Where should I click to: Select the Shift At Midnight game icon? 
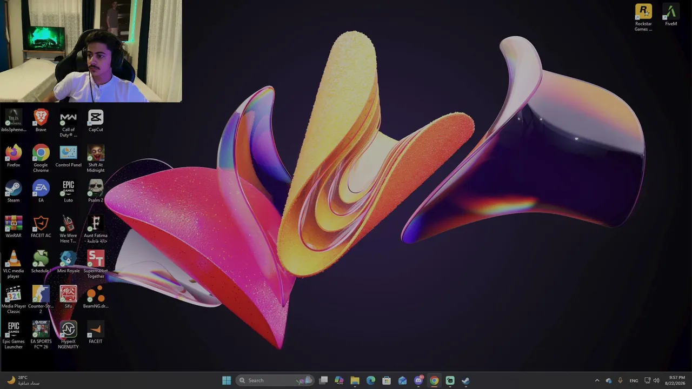96,159
